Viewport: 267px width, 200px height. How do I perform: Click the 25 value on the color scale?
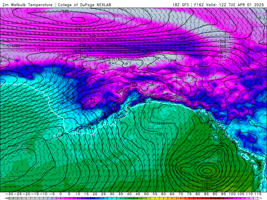(x=103, y=194)
